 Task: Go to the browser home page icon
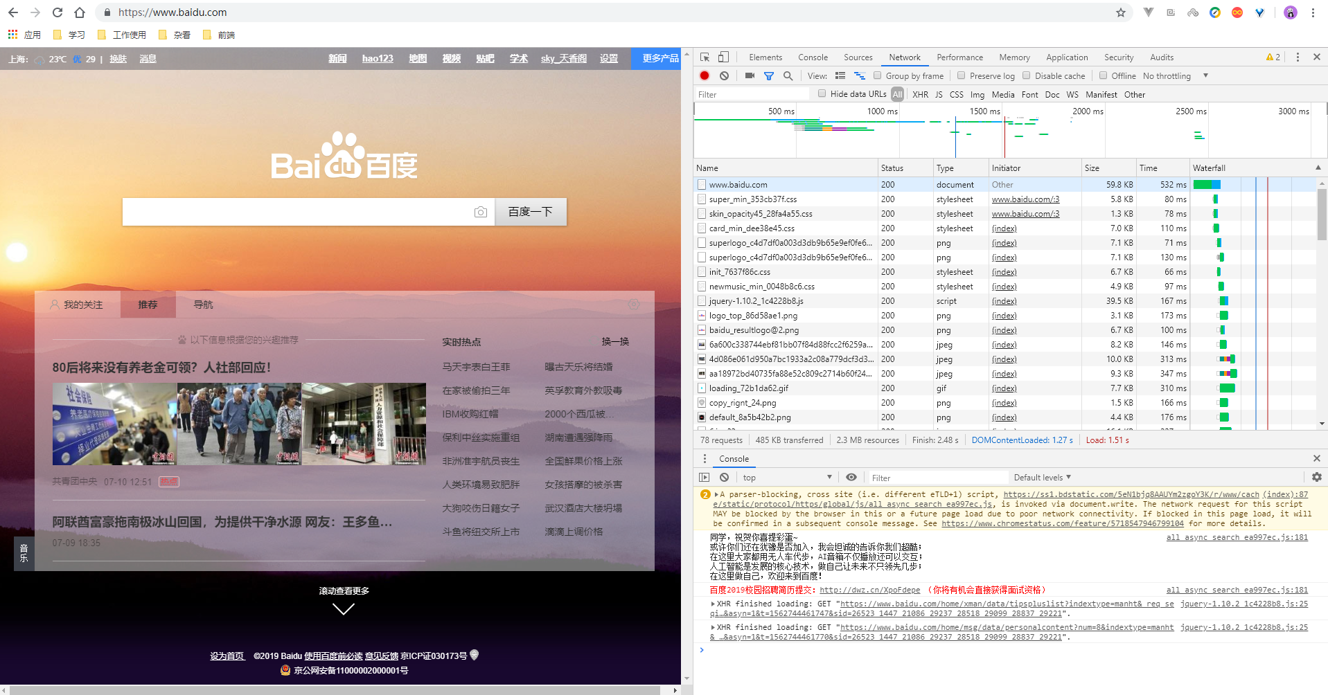(x=80, y=12)
